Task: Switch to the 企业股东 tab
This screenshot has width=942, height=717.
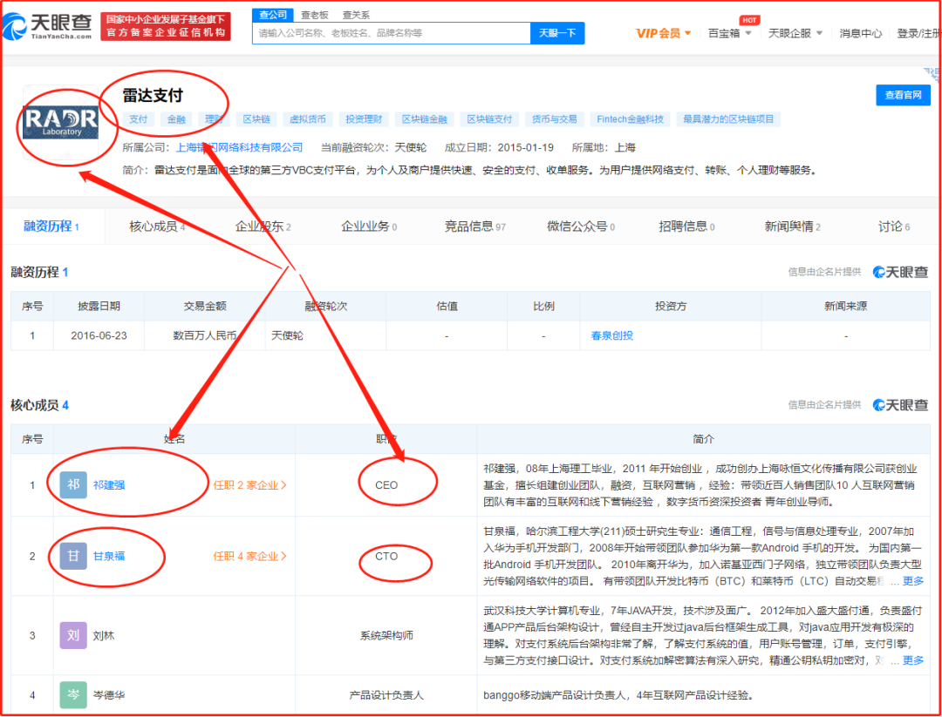Action: pyautogui.click(x=263, y=227)
